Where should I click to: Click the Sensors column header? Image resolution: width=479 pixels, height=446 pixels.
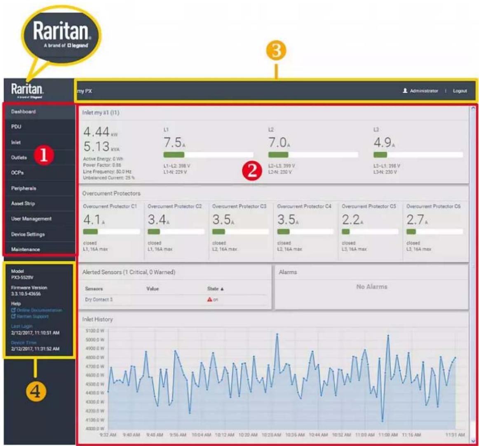(x=94, y=289)
